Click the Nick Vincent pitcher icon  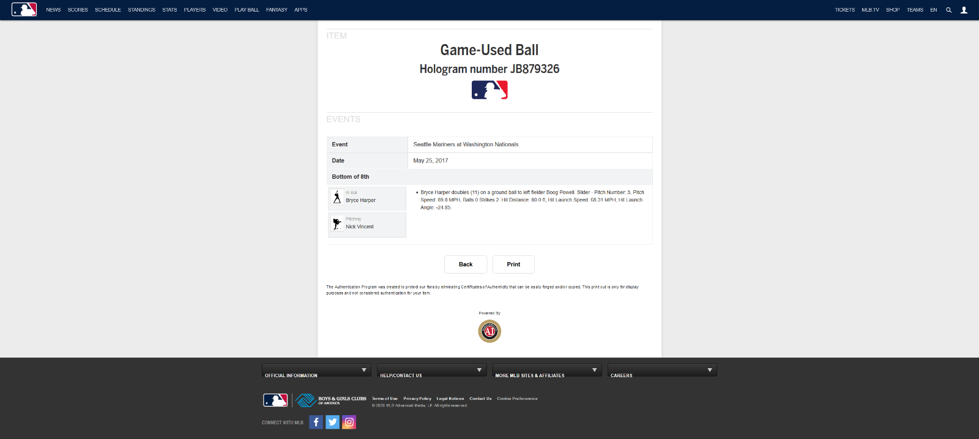pyautogui.click(x=337, y=223)
